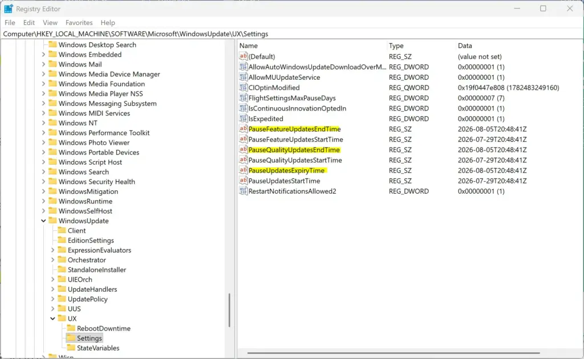Click the CIOptinModified QWORD value icon
The height and width of the screenshot is (359, 584).
point(243,87)
